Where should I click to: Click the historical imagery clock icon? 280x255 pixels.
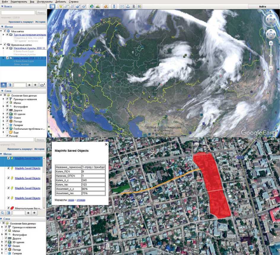click(92, 6)
